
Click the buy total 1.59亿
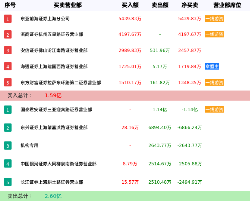coord(53,95)
